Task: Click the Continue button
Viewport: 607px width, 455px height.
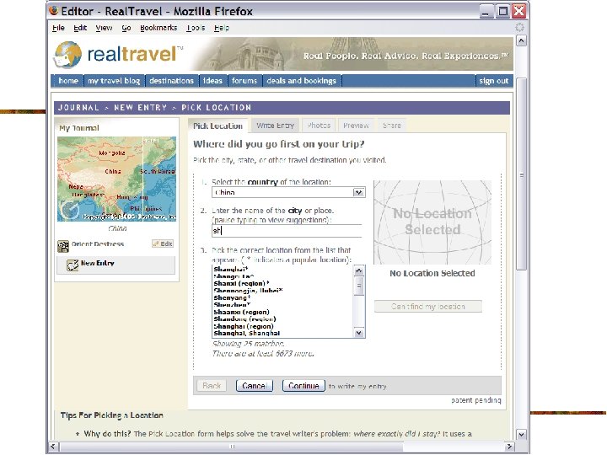Action: coord(303,386)
